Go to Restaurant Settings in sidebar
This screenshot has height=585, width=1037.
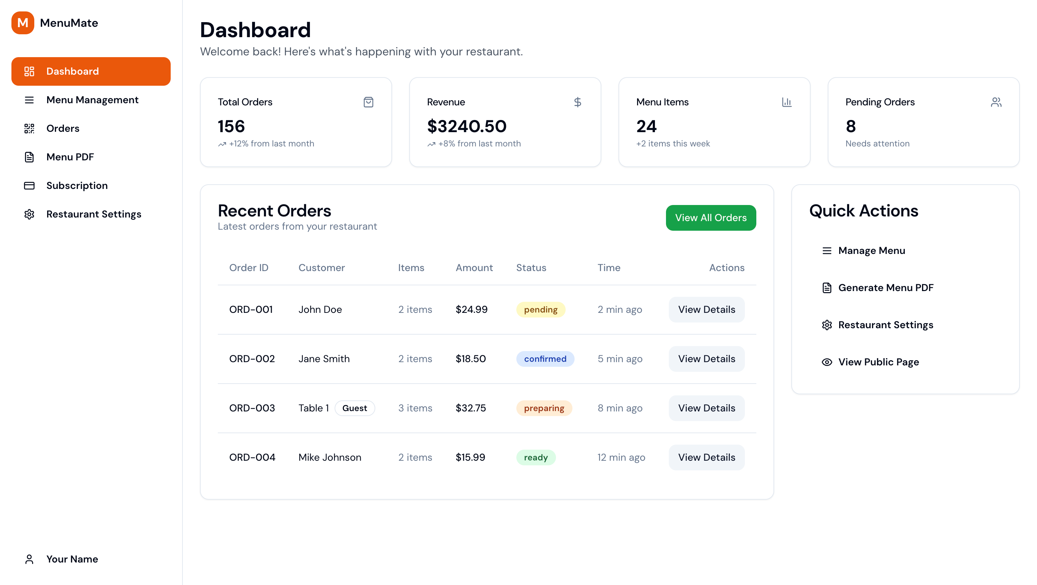coord(94,214)
